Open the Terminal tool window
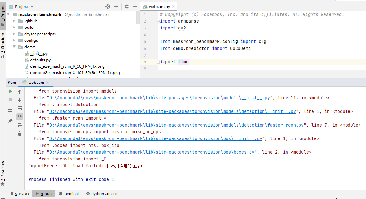366x199 pixels. pyautogui.click(x=69, y=193)
